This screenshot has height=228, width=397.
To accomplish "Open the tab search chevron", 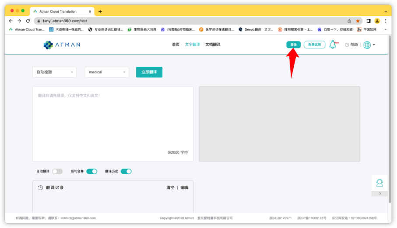I will 386,11.
